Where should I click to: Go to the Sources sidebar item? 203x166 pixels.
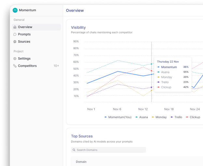click(x=36, y=42)
